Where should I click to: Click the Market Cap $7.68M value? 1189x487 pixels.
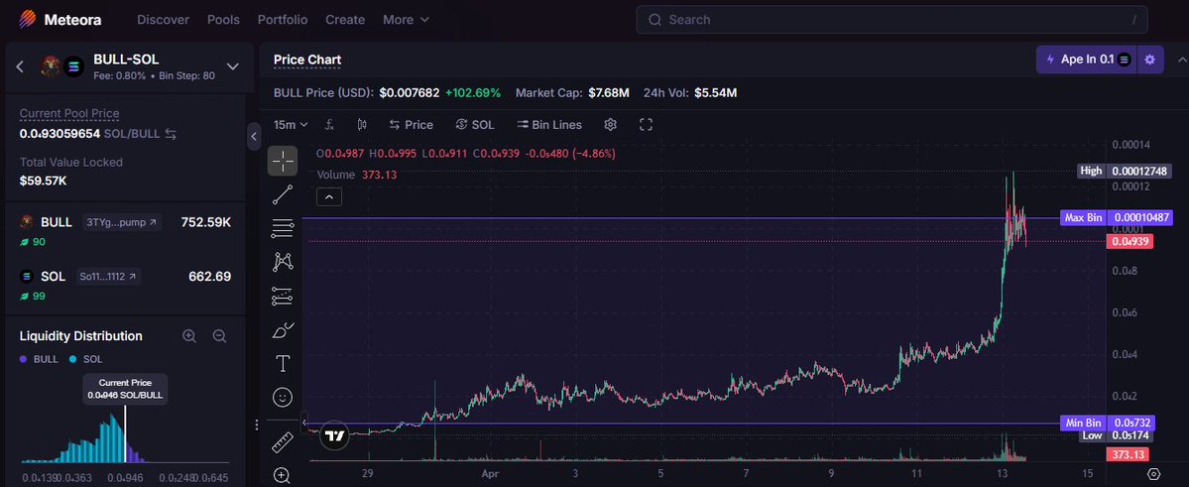(608, 93)
